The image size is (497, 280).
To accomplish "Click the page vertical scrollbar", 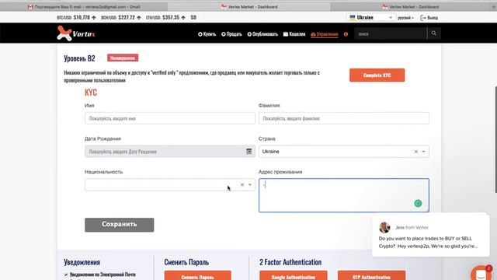I will 495,139.
